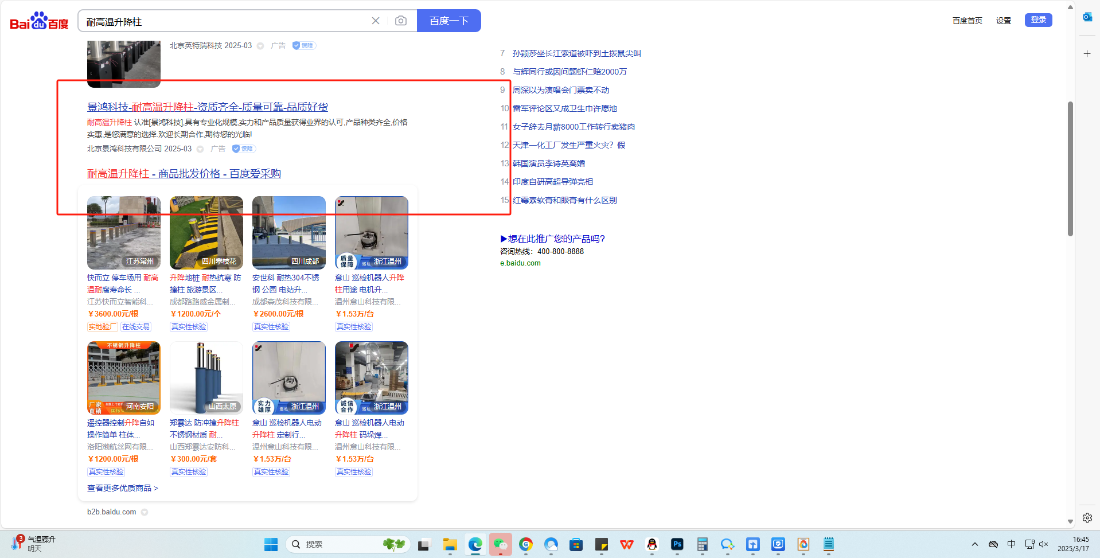Open hot search 印度自研高超导弹亮相
The width and height of the screenshot is (1100, 558).
pos(553,182)
